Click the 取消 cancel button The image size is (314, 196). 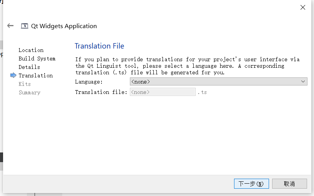coord(289,184)
